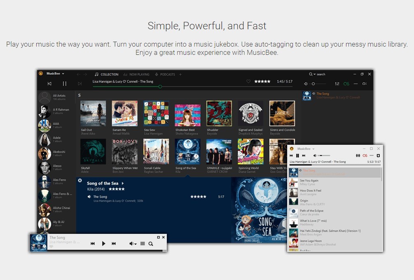
Task: Select Alex Ferro in the artist list
Action: [57, 181]
